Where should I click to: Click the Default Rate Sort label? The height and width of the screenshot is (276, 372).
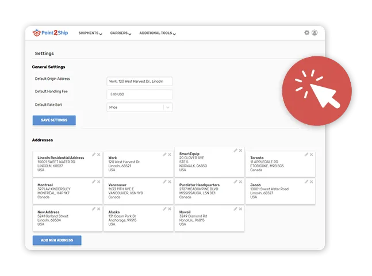coord(48,105)
